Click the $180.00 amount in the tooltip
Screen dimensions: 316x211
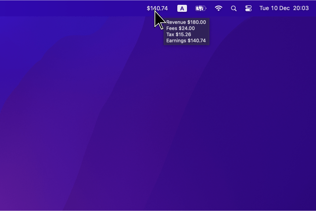point(197,22)
